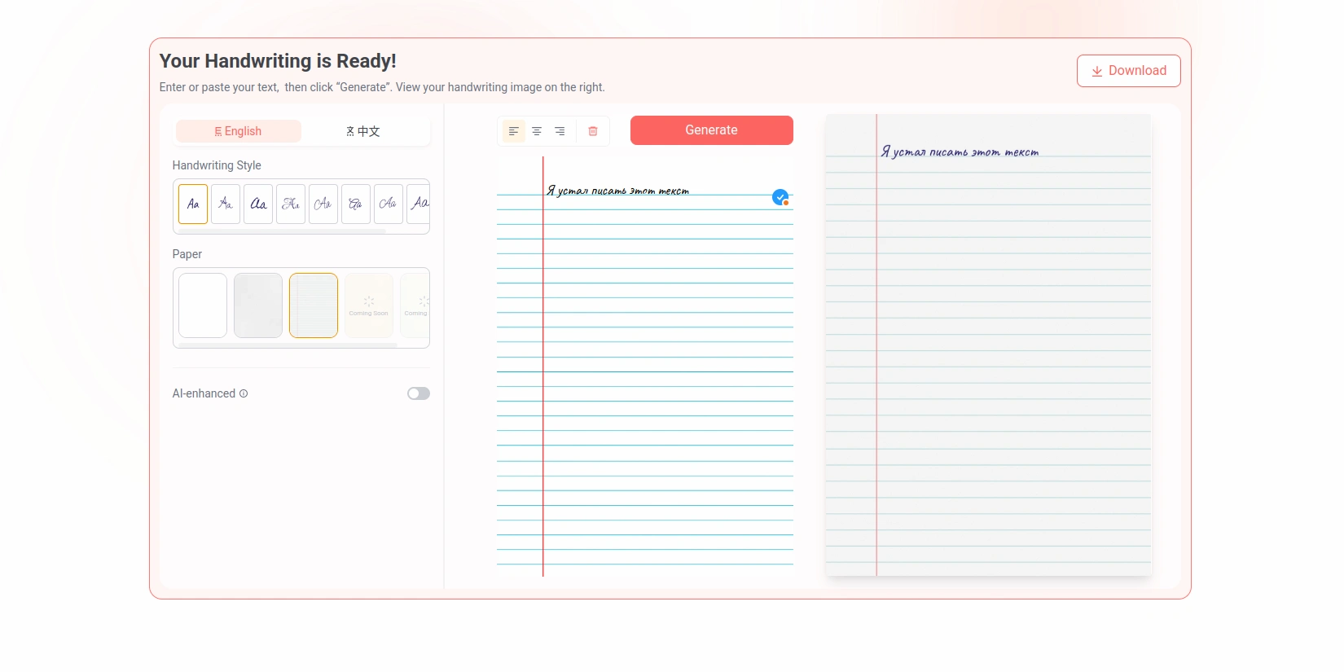Select the blank white paper option
1344x672 pixels.
click(x=203, y=305)
